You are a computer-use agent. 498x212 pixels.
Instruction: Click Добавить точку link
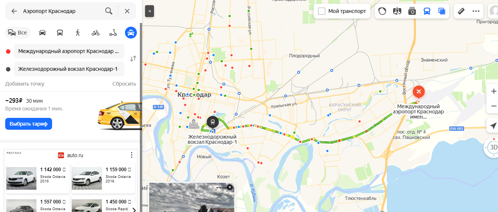(x=25, y=84)
